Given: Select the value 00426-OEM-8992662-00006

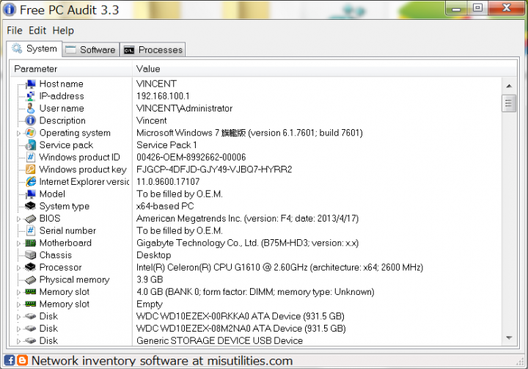Looking at the screenshot, I should click(191, 157).
